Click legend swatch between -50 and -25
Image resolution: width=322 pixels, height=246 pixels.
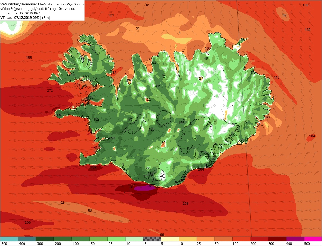pyautogui.click(x=98, y=239)
